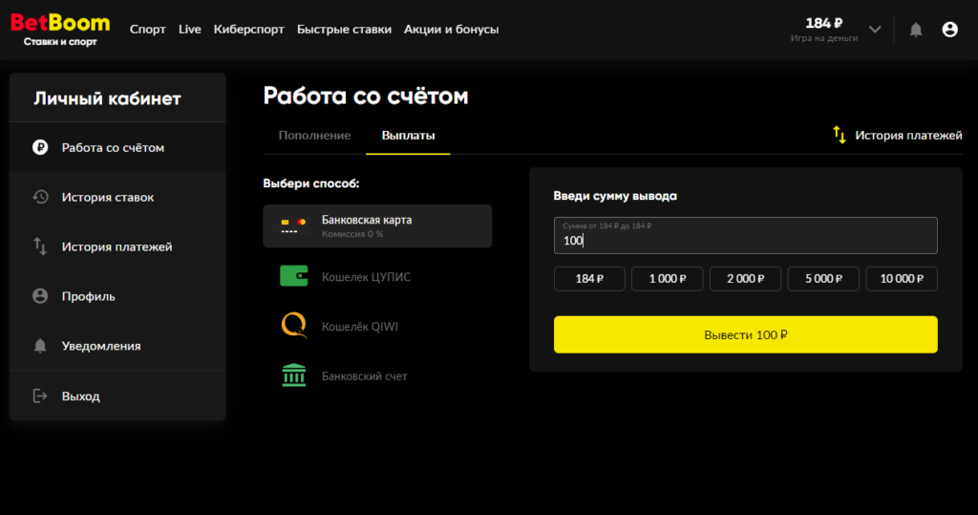This screenshot has height=515, width=978.
Task: Open Live menu item
Action: pyautogui.click(x=190, y=30)
